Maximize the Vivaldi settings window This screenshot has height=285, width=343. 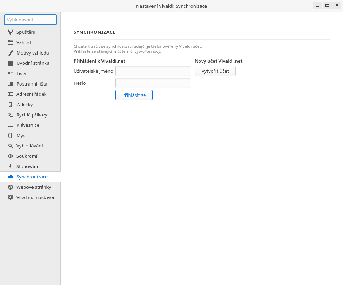327,6
